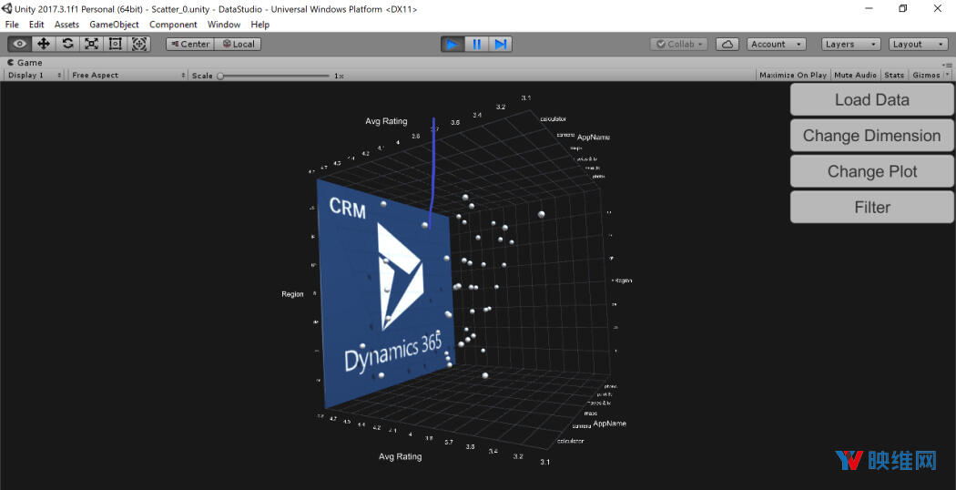
Task: Open Unity cloud services
Action: [727, 44]
